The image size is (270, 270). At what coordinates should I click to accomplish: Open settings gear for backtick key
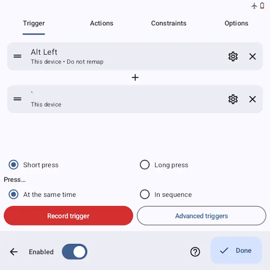pyautogui.click(x=233, y=99)
